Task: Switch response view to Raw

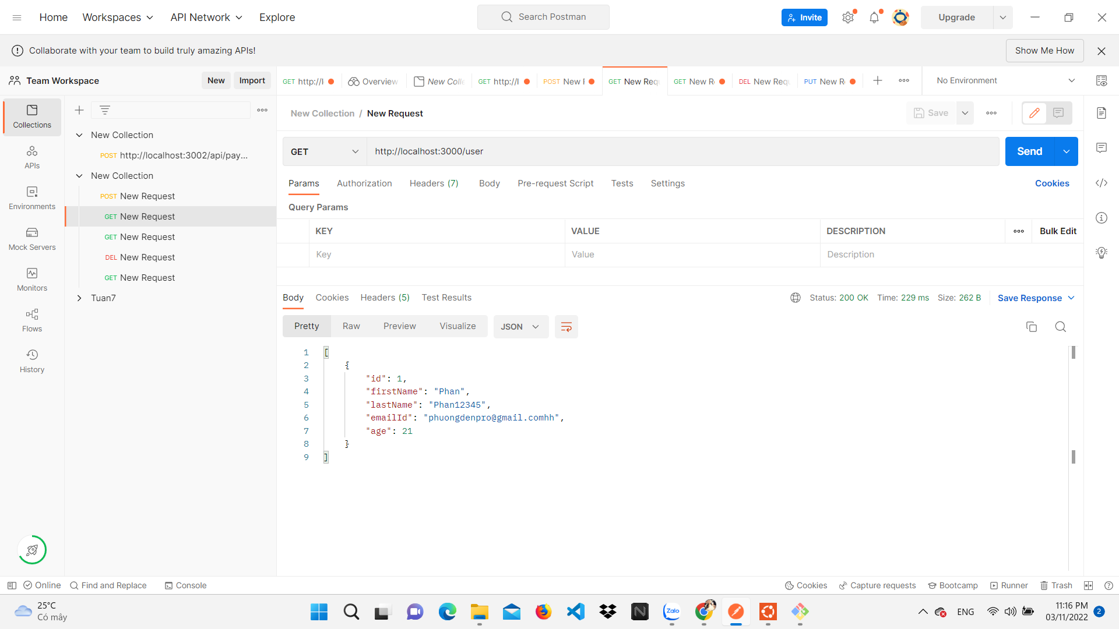Action: tap(351, 326)
